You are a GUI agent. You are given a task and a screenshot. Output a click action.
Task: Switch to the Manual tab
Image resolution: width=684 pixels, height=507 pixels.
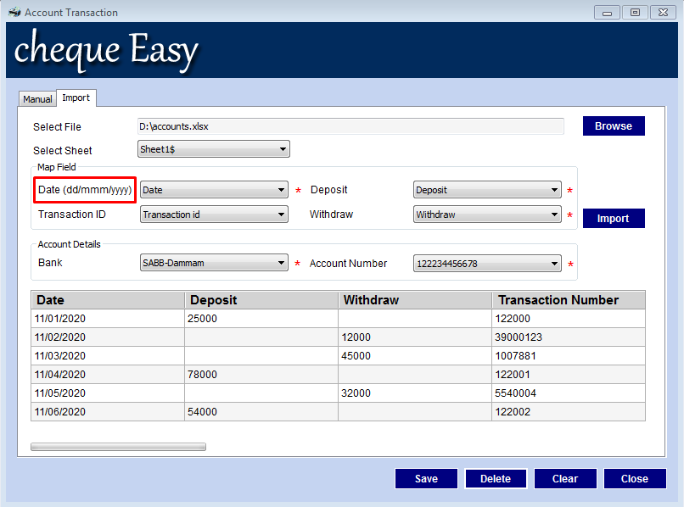pyautogui.click(x=36, y=98)
